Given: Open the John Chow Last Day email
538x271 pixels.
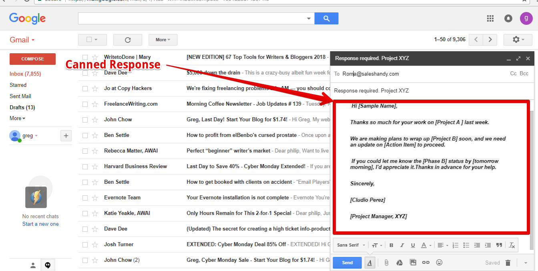Looking at the screenshot, I should 204,120.
